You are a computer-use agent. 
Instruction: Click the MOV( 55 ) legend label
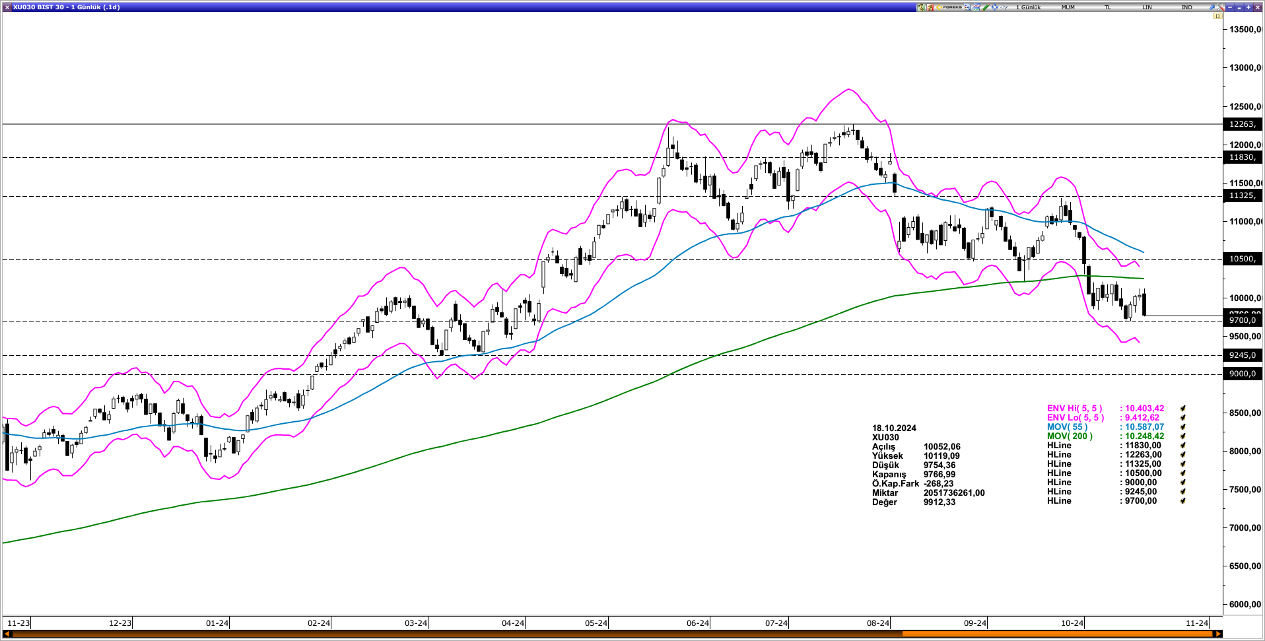[1067, 427]
